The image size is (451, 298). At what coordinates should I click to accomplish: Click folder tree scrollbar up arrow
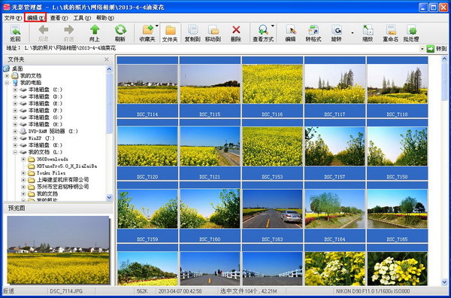coord(109,68)
